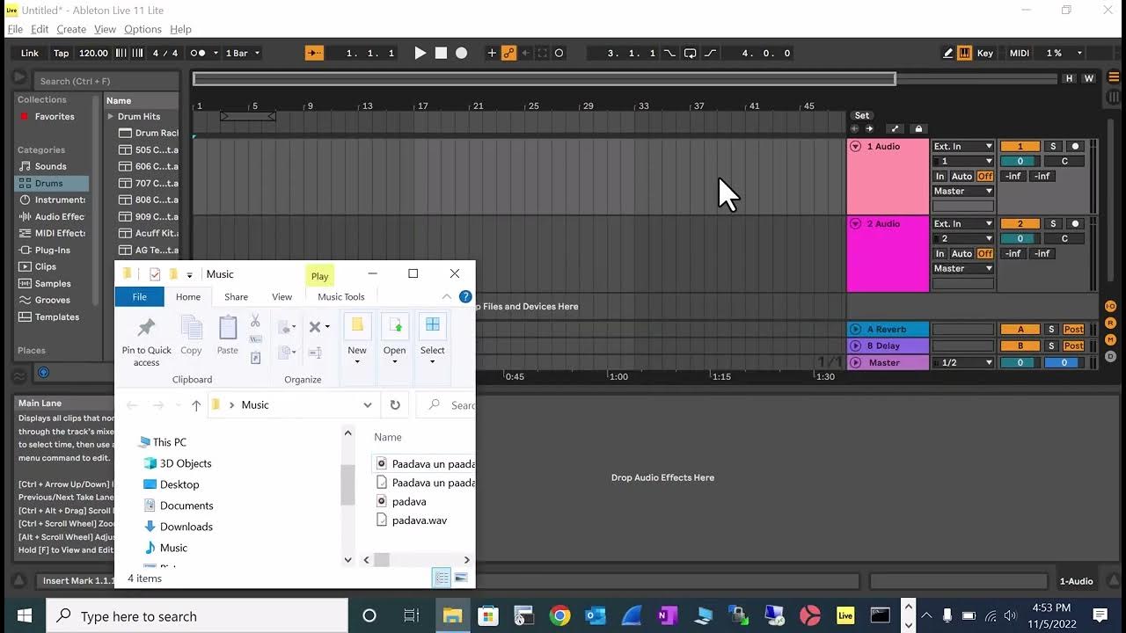This screenshot has height=633, width=1126.
Task: Click the Set locator button
Action: (x=862, y=115)
